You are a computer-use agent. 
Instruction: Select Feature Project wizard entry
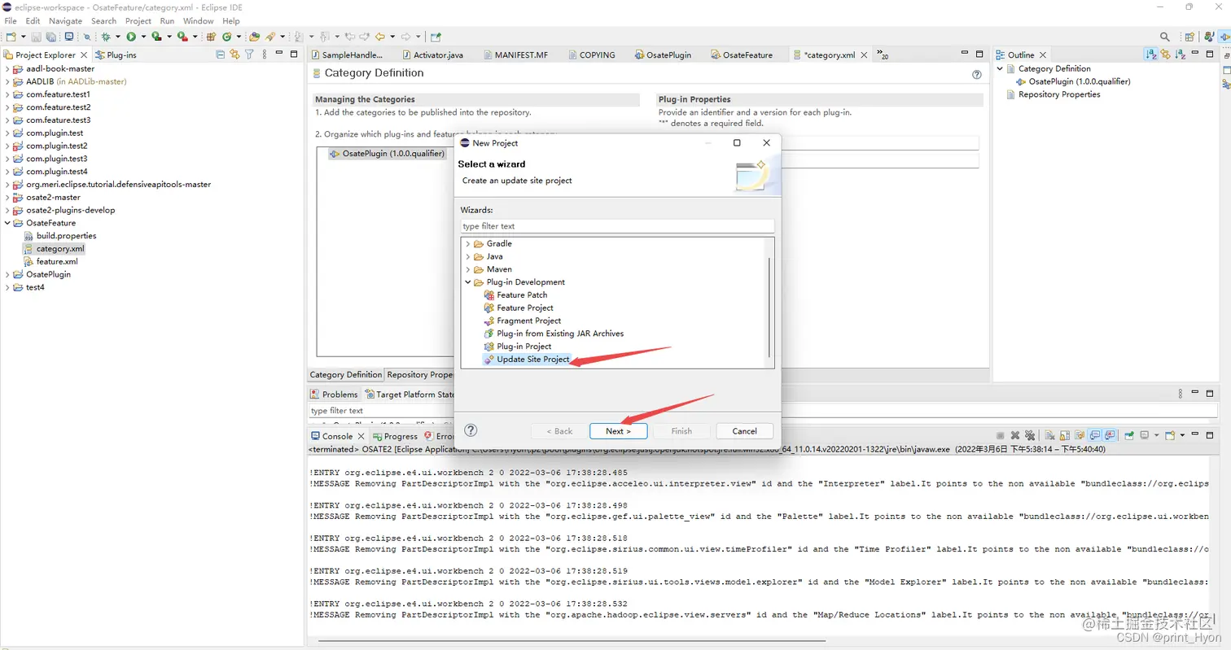coord(524,308)
